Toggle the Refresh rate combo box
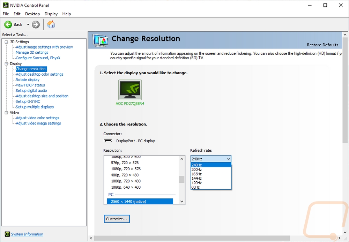 tap(211, 159)
